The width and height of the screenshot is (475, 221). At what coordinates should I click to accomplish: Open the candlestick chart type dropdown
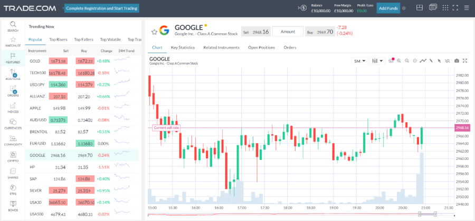(377, 61)
